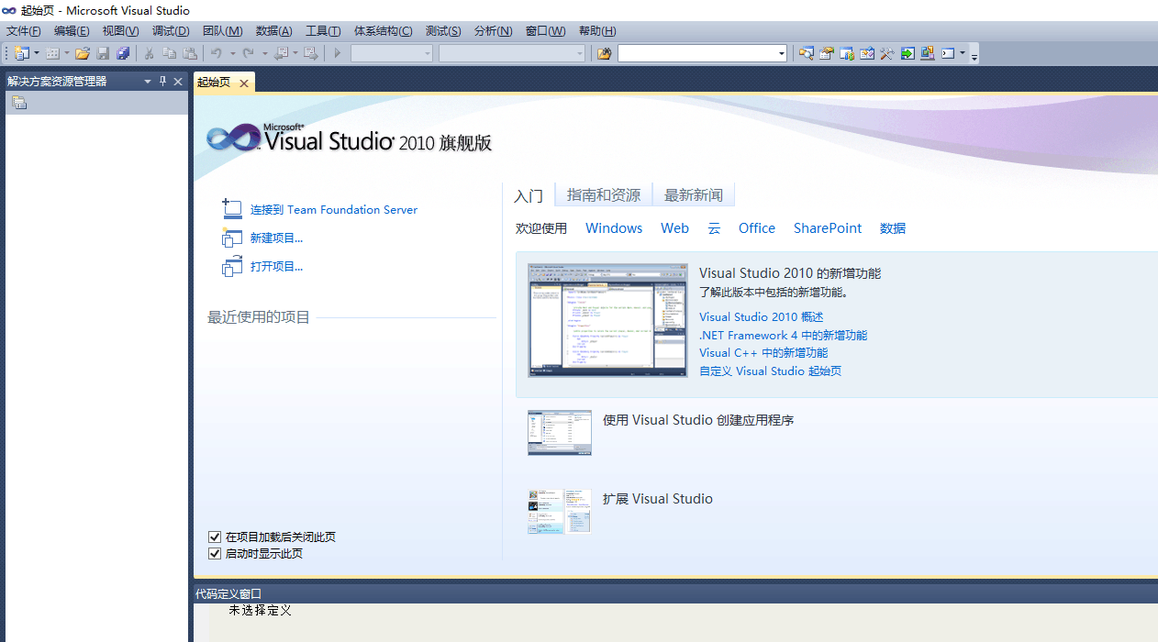Open the SharePoint category link
Screen dimensions: 1158x642
coord(828,228)
